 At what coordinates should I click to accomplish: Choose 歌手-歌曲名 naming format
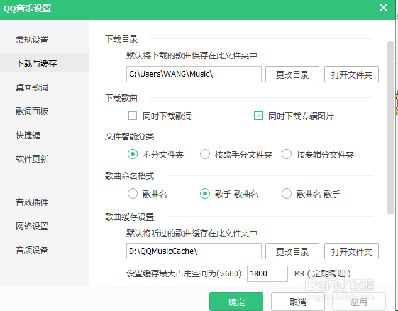[205, 194]
